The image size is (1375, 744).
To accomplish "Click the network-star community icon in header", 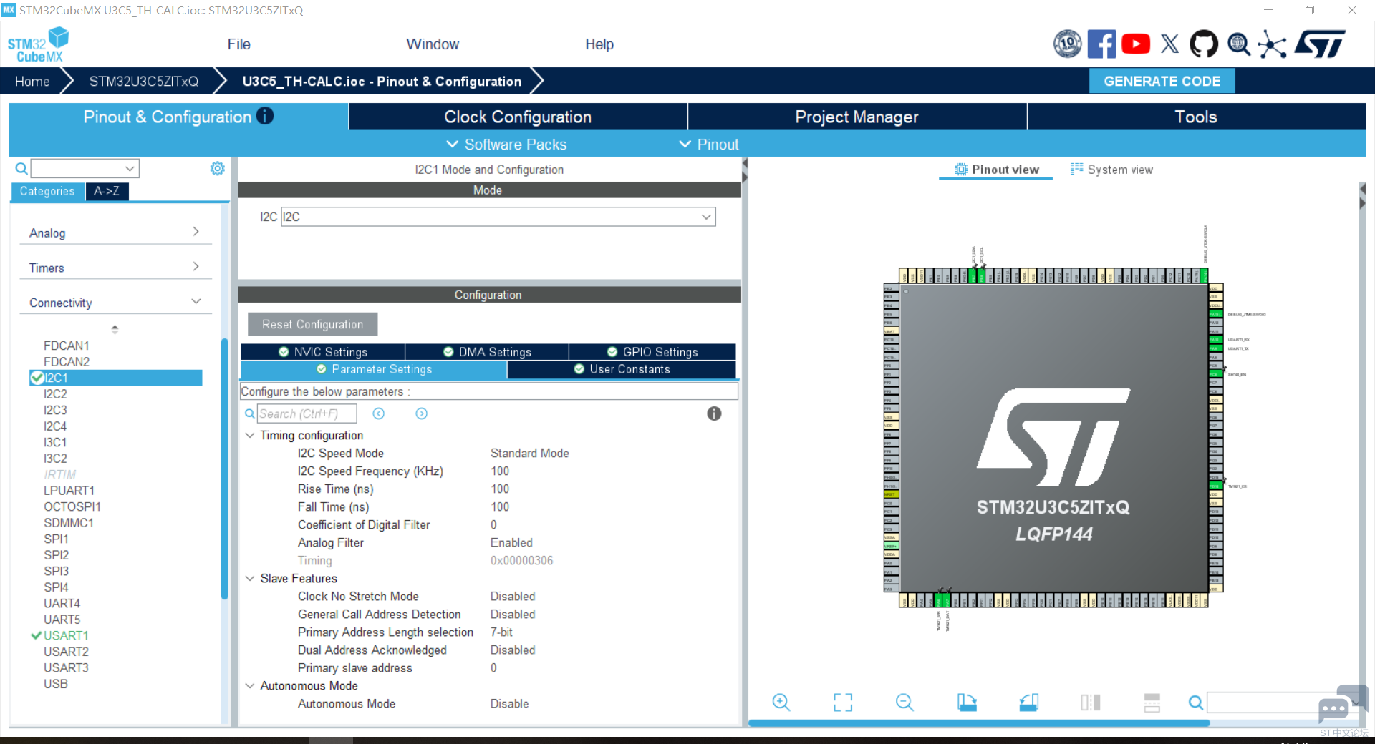I will [x=1272, y=44].
